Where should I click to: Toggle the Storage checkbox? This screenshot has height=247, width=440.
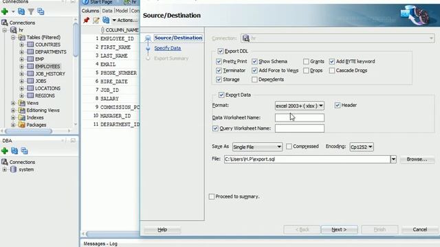219,80
